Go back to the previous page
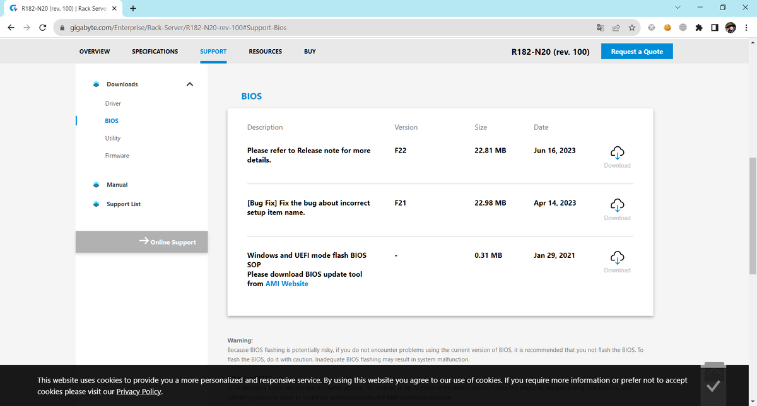Screen dimensions: 757x406 (x=11, y=28)
